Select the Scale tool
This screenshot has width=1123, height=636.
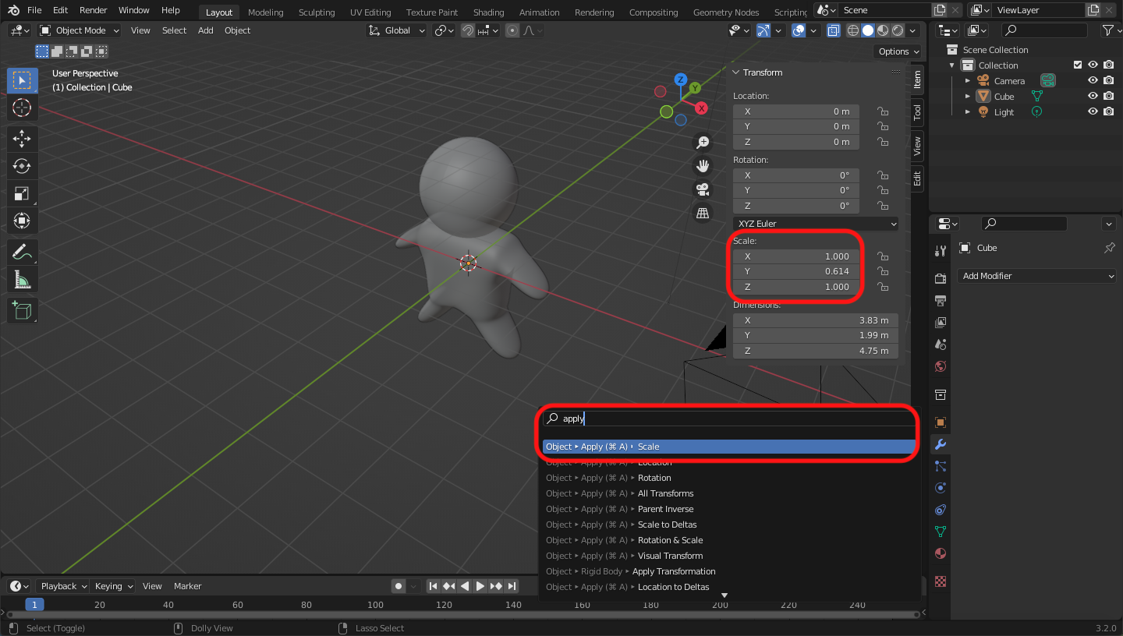[x=22, y=193]
